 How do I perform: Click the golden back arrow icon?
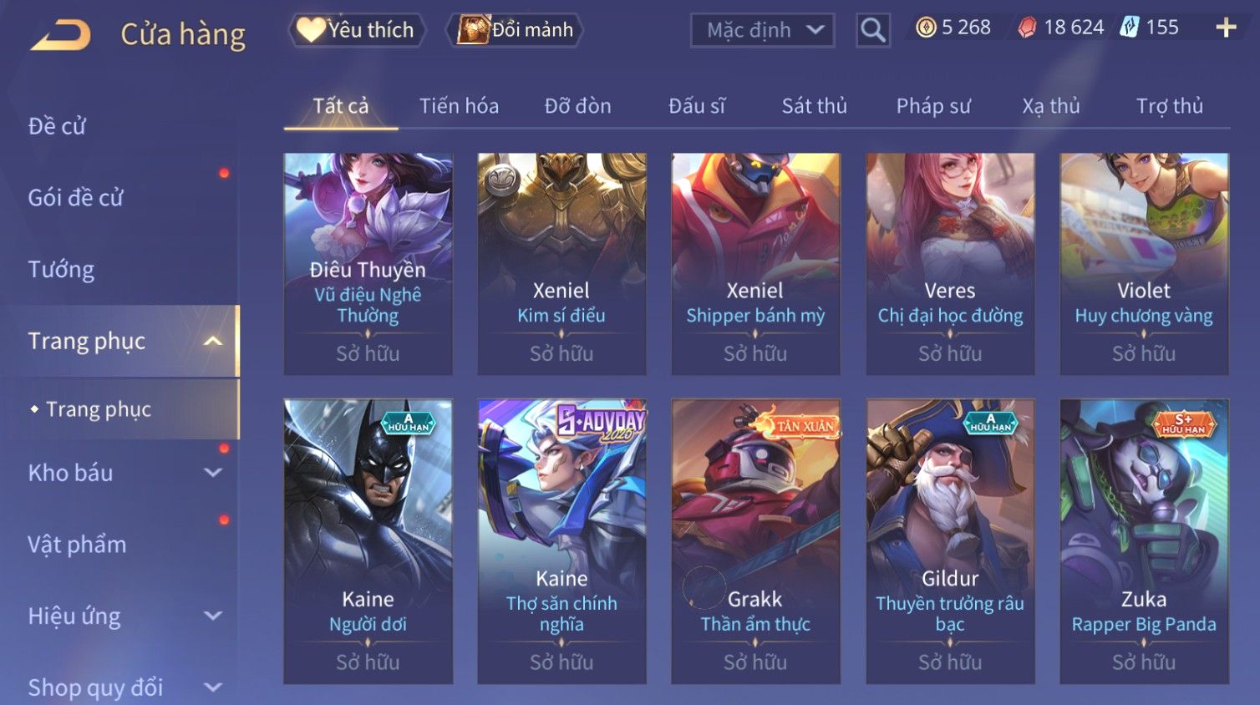[60, 35]
